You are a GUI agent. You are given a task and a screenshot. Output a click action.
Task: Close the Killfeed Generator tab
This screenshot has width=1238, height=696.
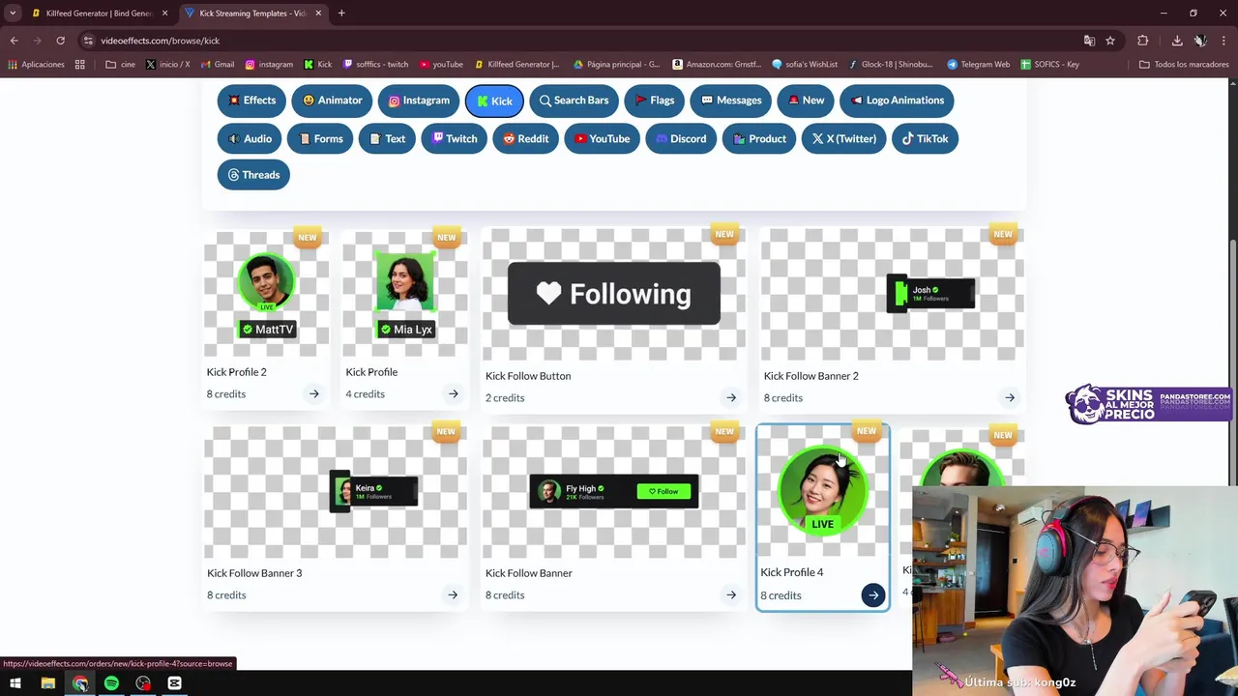(164, 14)
